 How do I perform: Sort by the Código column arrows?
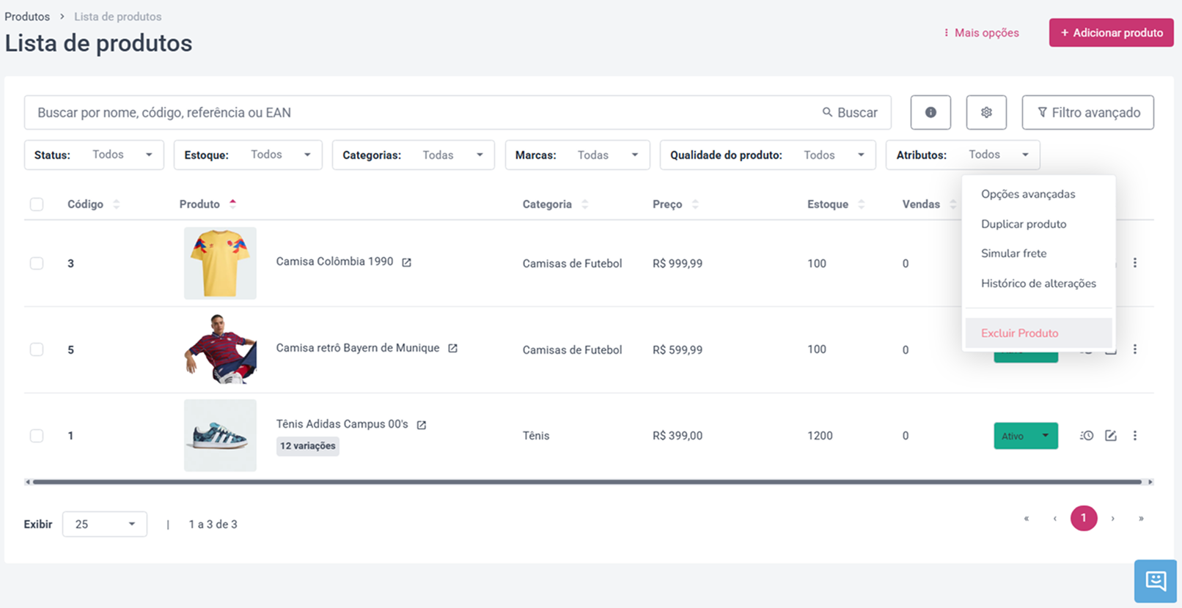[x=117, y=204]
